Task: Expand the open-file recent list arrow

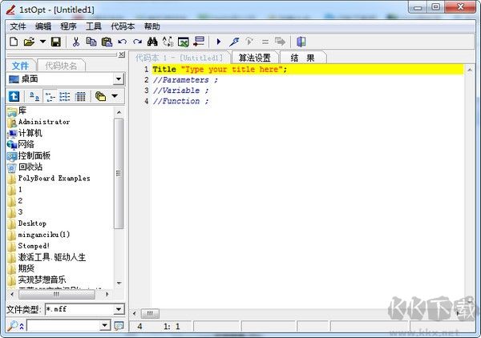Action: coord(42,42)
